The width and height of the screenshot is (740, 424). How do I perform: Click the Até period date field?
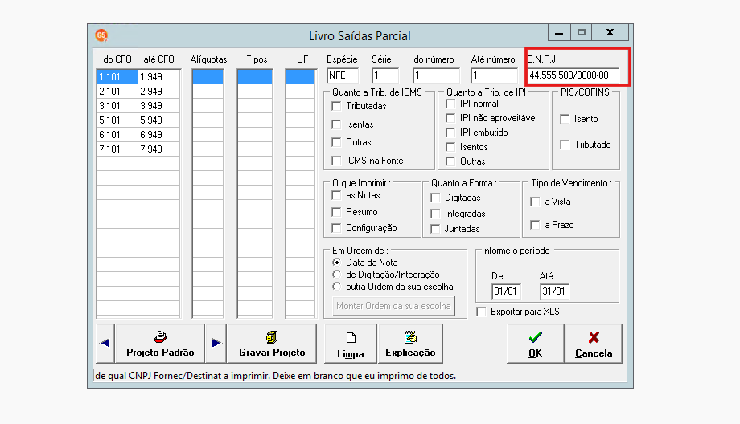(x=554, y=291)
